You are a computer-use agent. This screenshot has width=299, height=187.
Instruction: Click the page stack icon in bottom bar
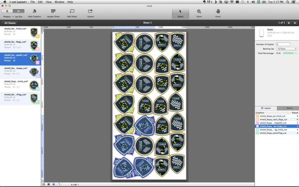59,184
